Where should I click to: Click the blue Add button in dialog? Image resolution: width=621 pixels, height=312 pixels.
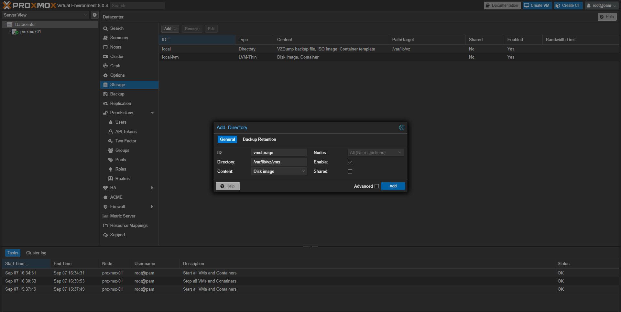[393, 186]
